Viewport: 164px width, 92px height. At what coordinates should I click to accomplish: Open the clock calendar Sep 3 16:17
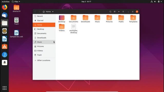[x=86, y=2]
